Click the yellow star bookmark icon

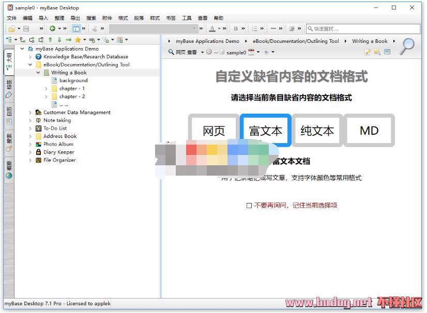pyautogui.click(x=78, y=40)
